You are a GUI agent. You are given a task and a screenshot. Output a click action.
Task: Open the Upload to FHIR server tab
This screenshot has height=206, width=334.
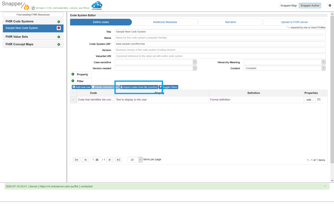tap(294, 22)
